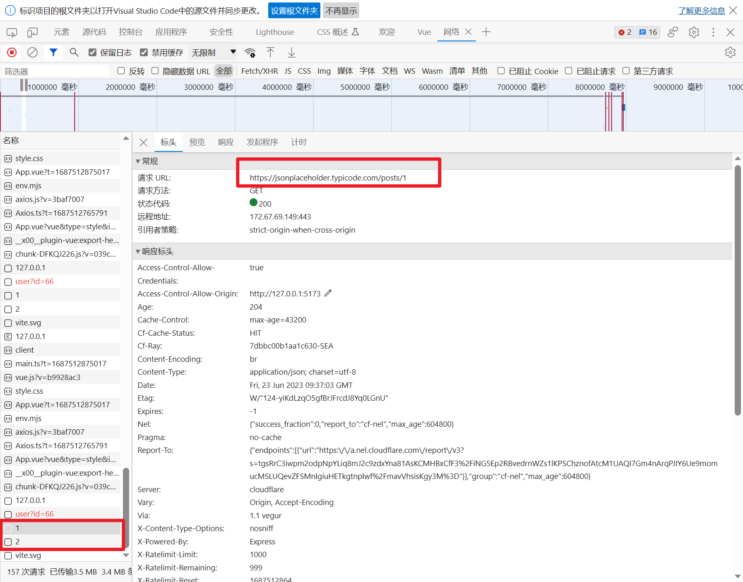Collapse the Response Headers section
743x582 pixels.
pyautogui.click(x=138, y=252)
